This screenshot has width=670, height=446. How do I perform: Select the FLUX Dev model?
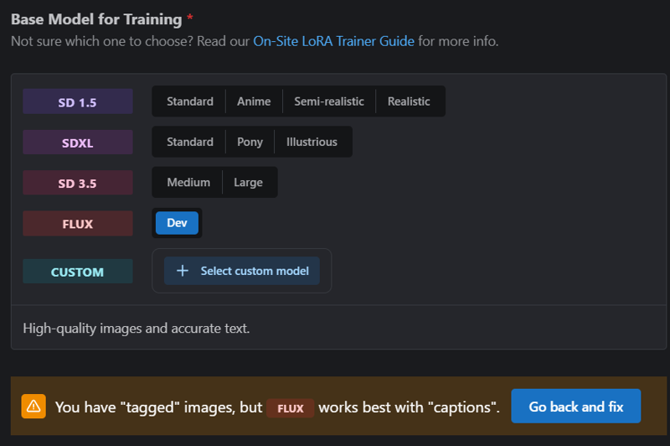click(177, 223)
